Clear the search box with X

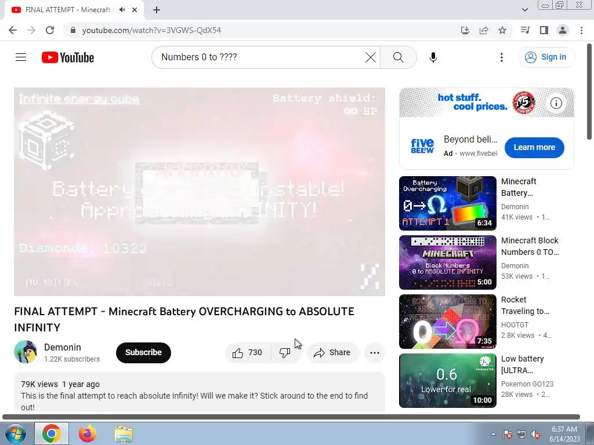pyautogui.click(x=371, y=57)
